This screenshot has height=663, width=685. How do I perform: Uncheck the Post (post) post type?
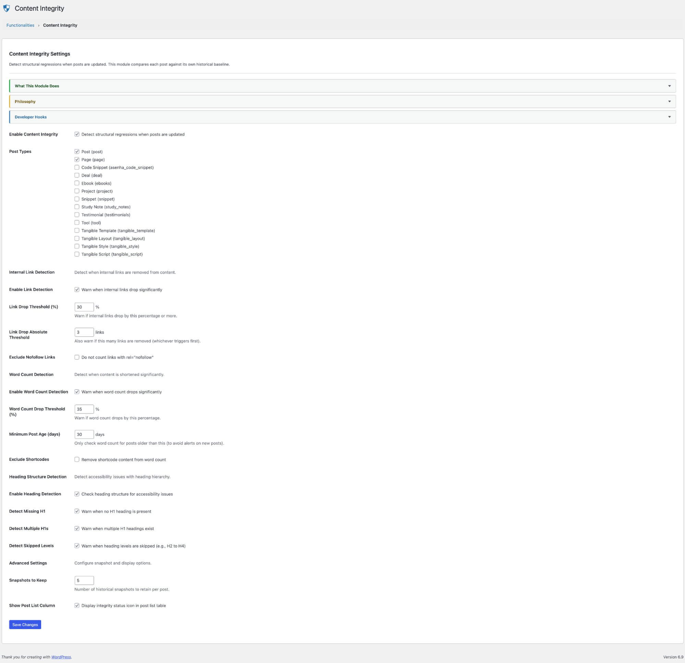(77, 152)
